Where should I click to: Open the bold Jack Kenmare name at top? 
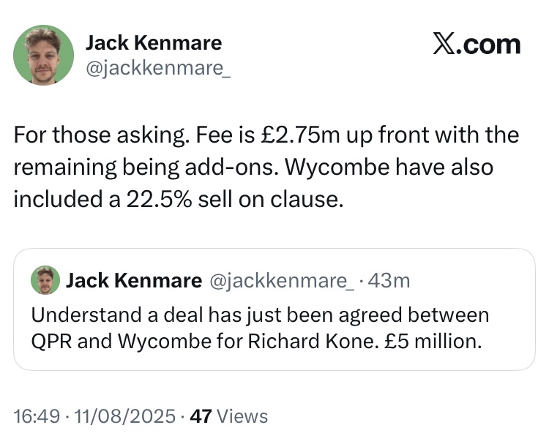click(153, 43)
